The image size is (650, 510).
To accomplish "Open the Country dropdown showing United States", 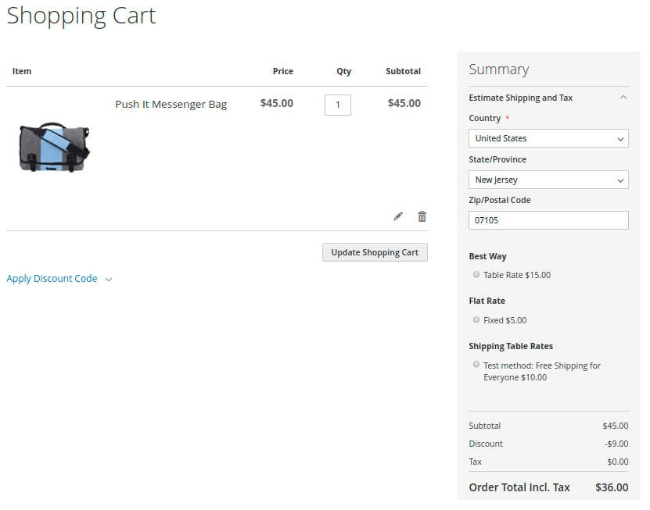I will (548, 138).
